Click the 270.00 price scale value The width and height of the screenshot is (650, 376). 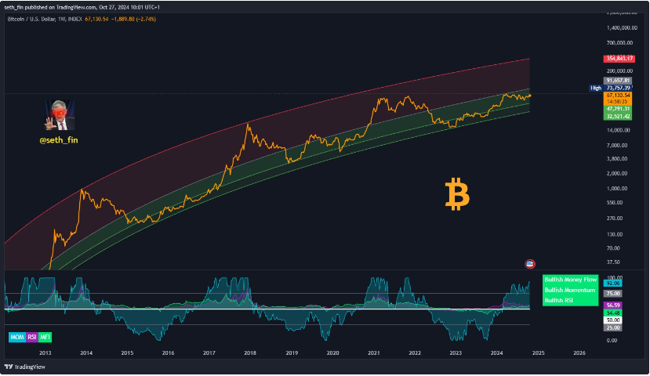coord(616,219)
